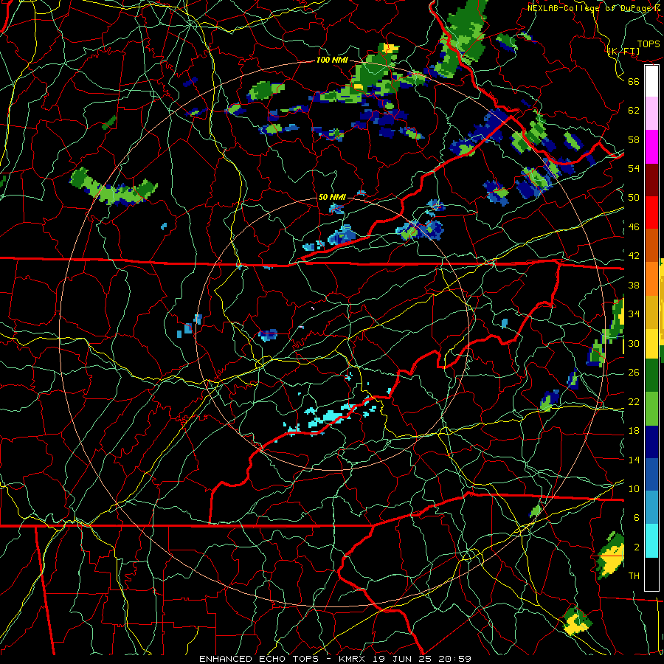This screenshot has width=664, height=664.
Task: Click the [K FT] units label
Action: pos(623,52)
